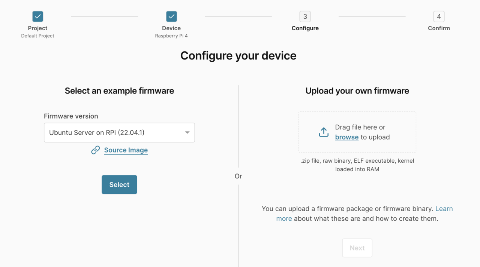Click the upload arrow icon in the drop zone
The image size is (480, 267).
click(x=323, y=132)
